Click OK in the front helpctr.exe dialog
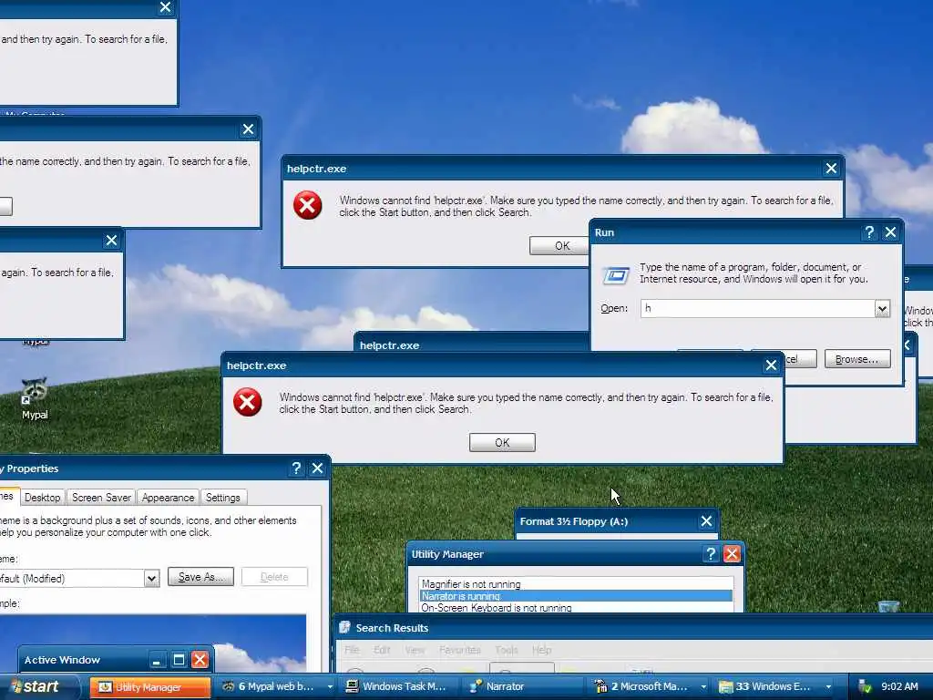Image resolution: width=933 pixels, height=700 pixels. pos(502,442)
